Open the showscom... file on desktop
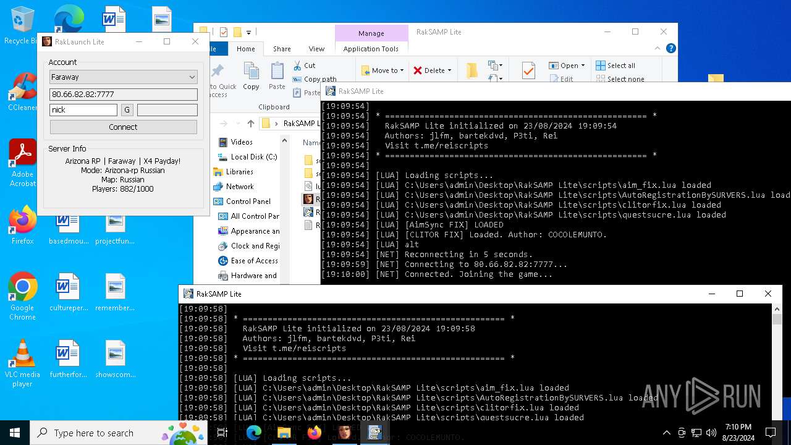Image resolution: width=791 pixels, height=445 pixels. [115, 359]
